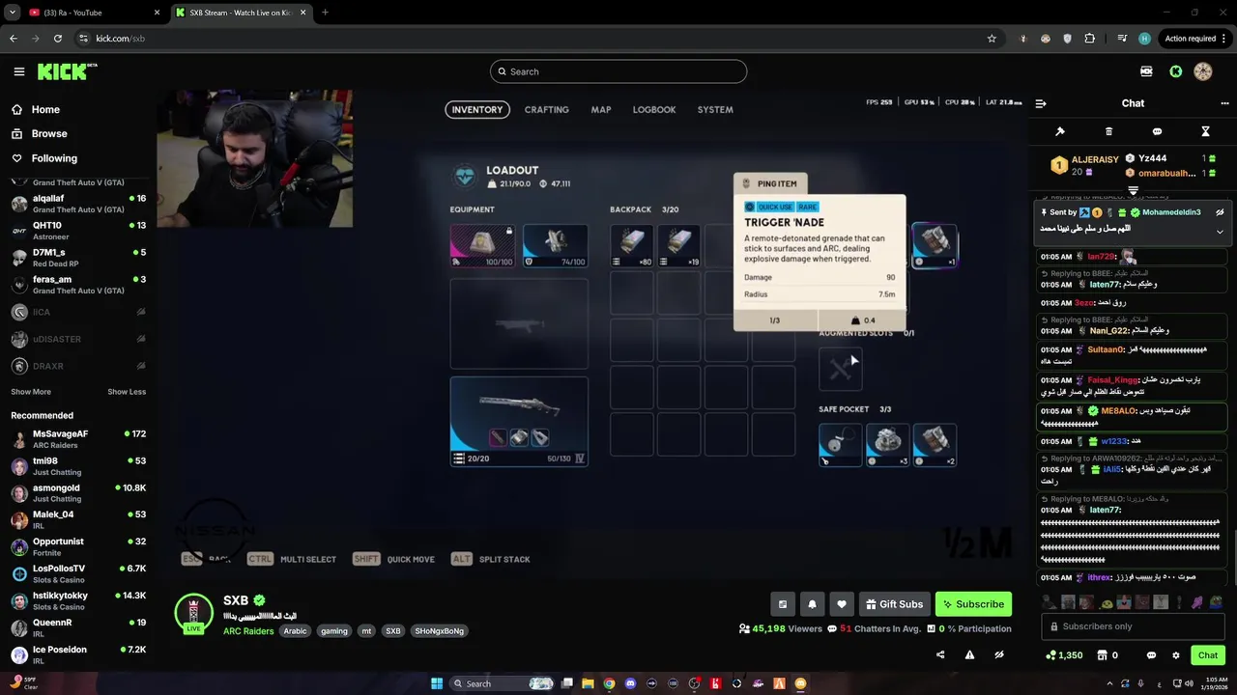Bookmark this page with the star icon

(x=992, y=39)
